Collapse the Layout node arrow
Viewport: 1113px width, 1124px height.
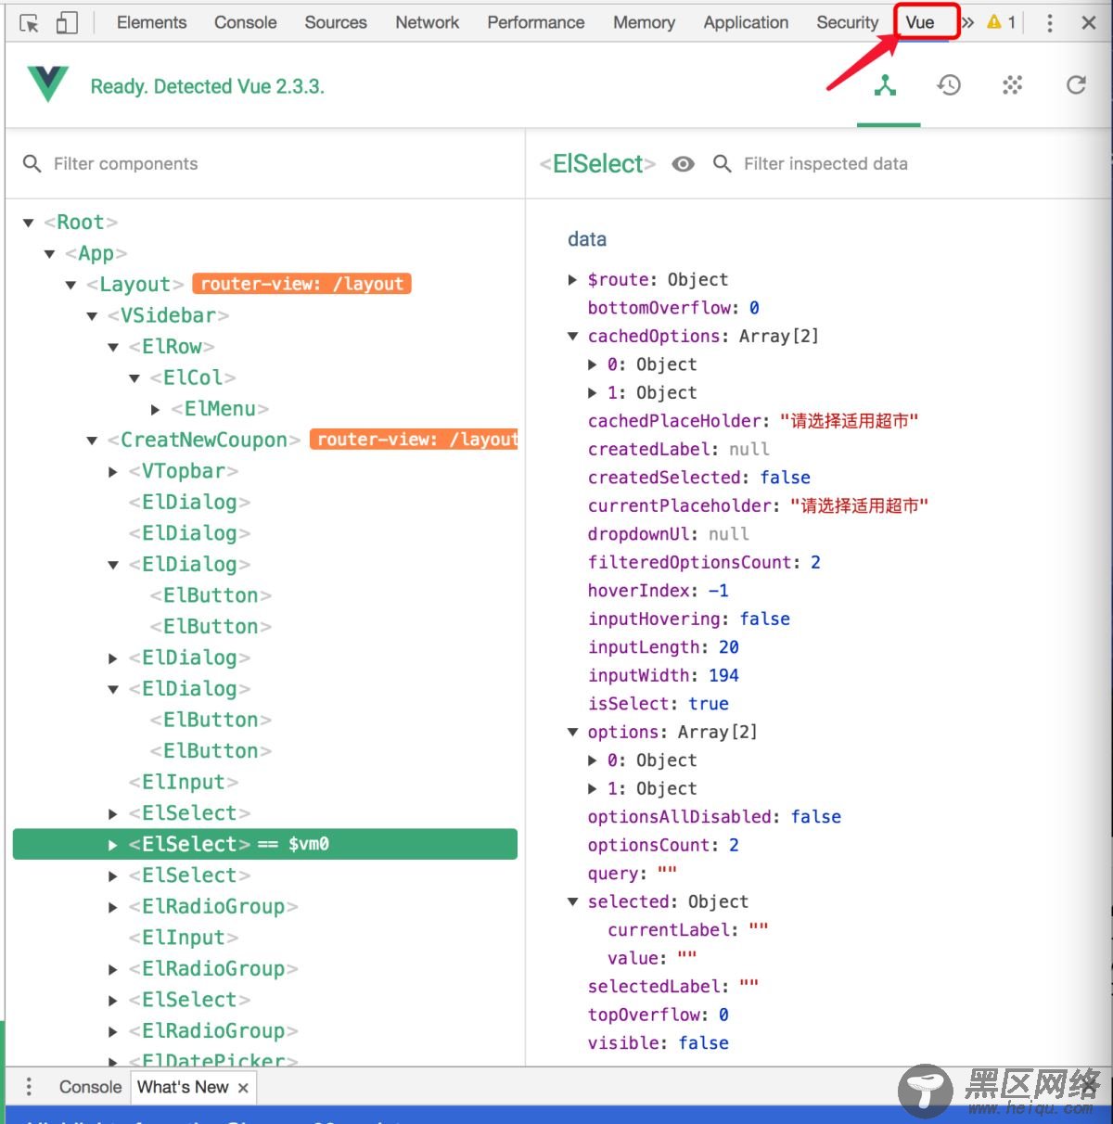click(71, 285)
